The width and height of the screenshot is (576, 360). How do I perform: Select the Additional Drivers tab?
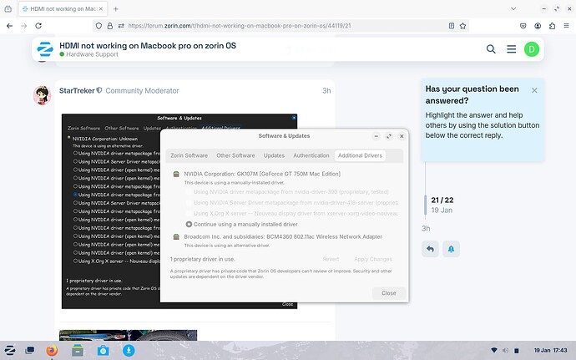[360, 155]
